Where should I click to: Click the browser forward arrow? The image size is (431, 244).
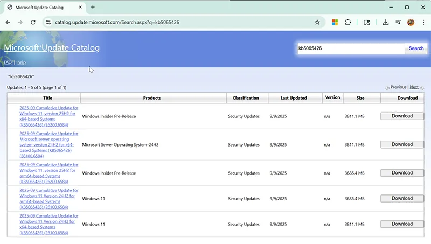20,22
